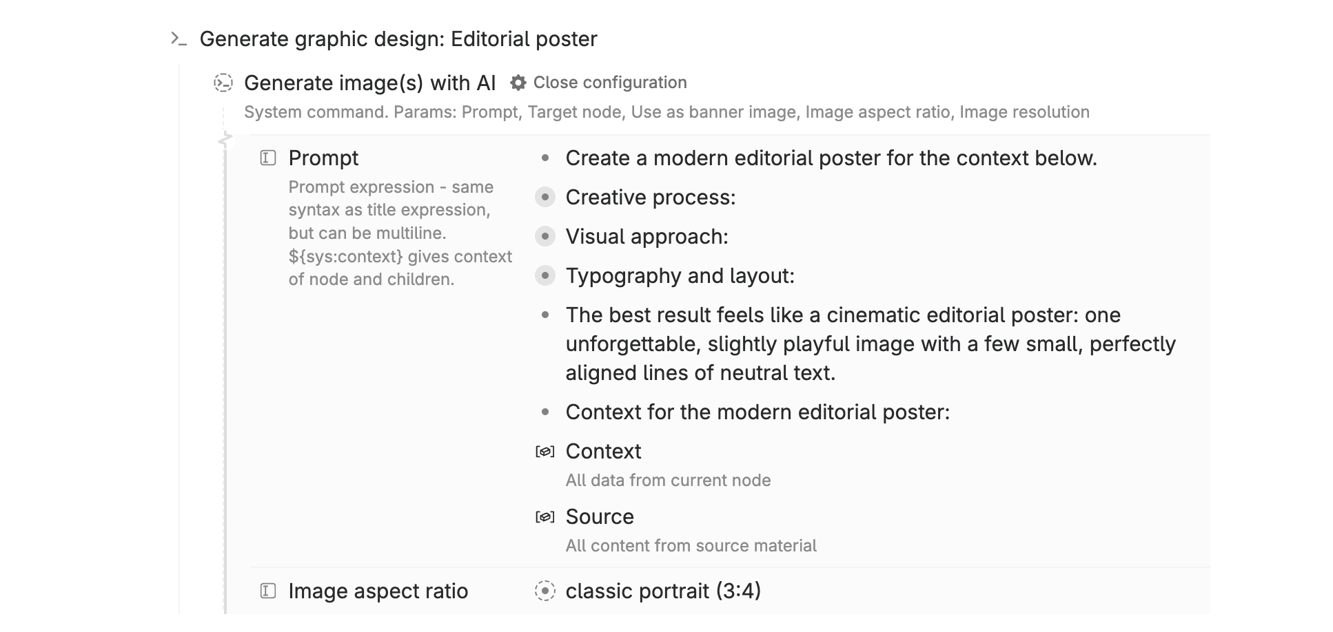1333x632 pixels.
Task: Select the classic portrait (3:4) aspect ratio value
Action: 663,591
